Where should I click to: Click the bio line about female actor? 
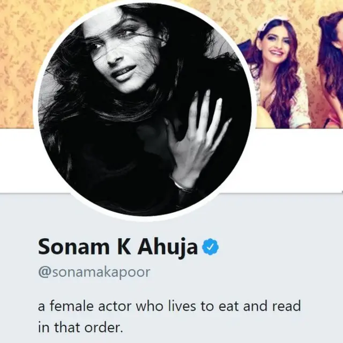click(169, 306)
